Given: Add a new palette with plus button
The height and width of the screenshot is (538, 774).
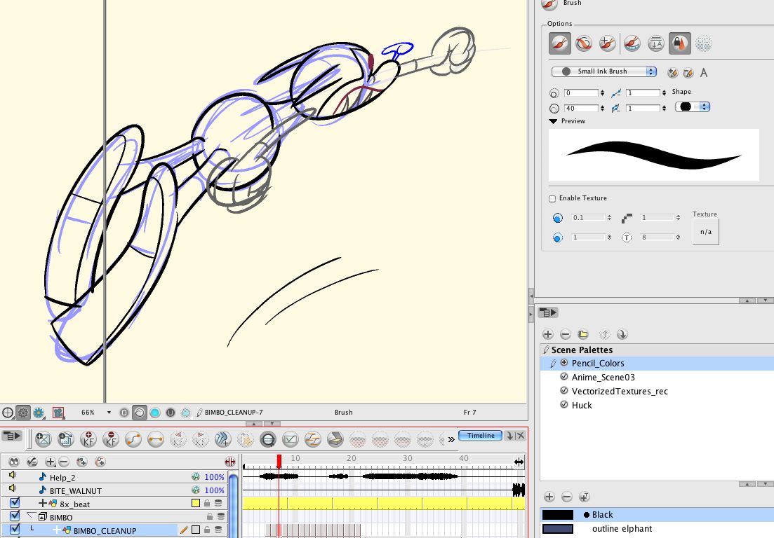Looking at the screenshot, I should point(548,334).
